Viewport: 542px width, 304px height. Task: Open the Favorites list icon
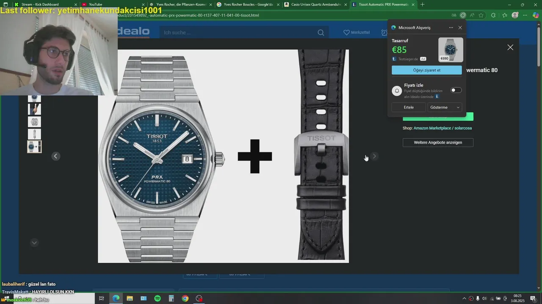point(505,15)
